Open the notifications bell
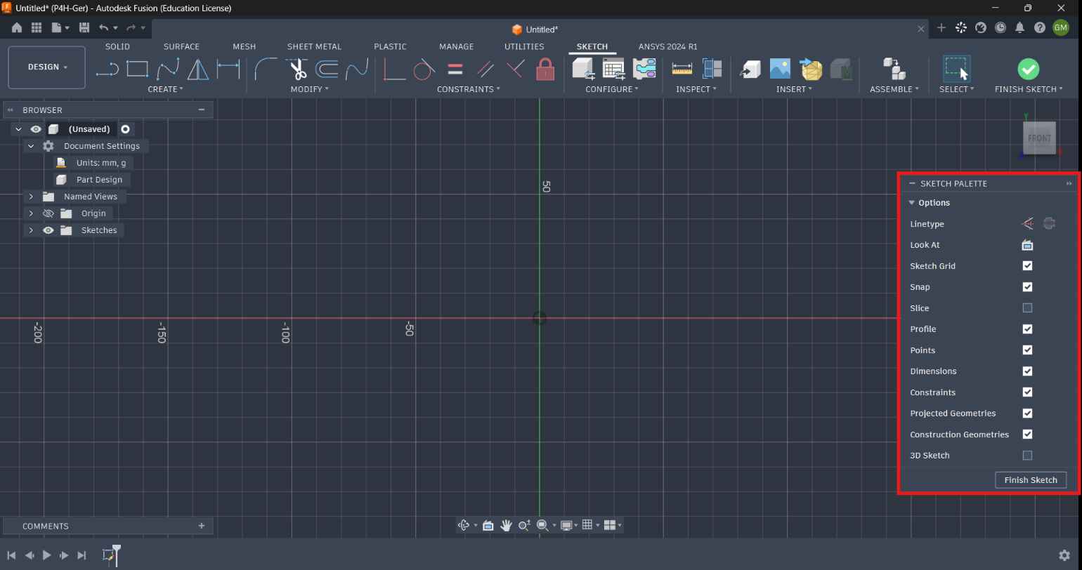 (x=1020, y=28)
